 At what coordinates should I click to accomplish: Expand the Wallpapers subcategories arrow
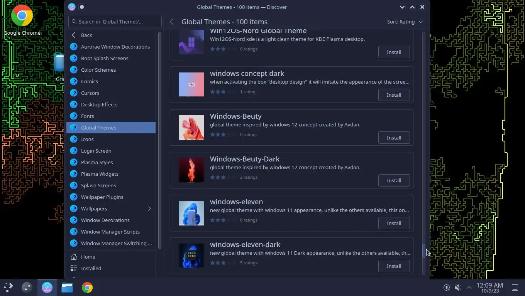point(149,209)
